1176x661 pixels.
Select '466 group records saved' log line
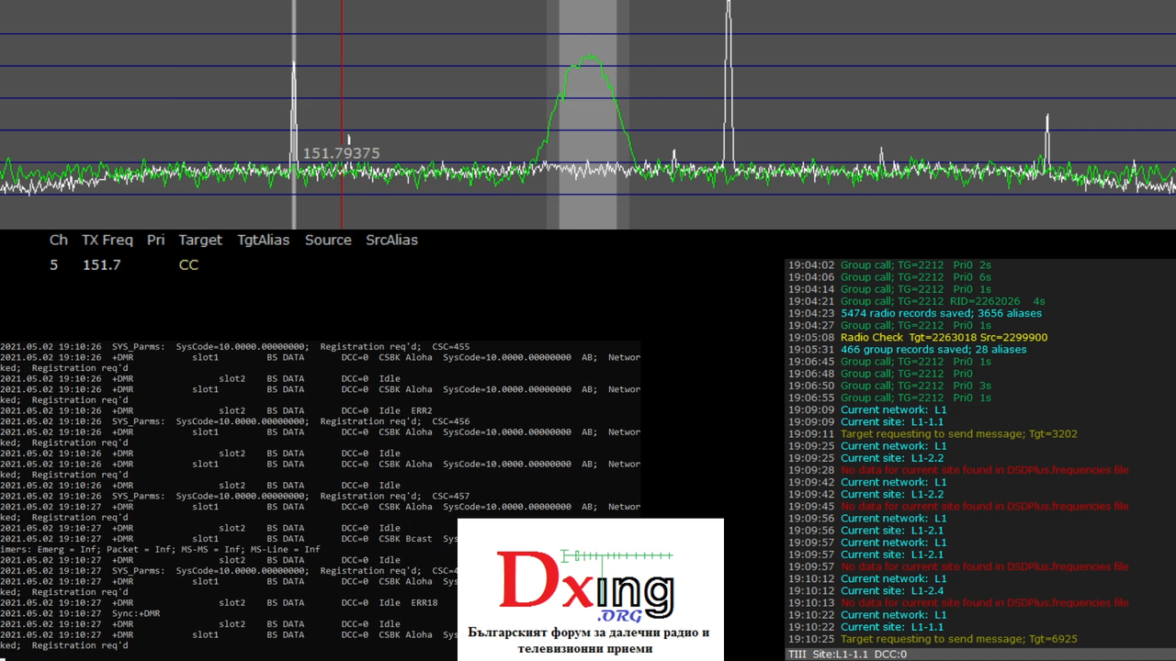907,349
